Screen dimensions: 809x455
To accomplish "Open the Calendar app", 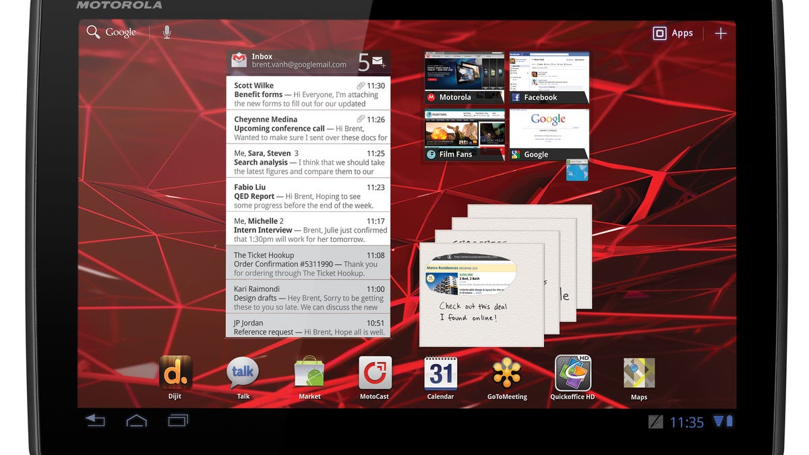I will point(440,371).
